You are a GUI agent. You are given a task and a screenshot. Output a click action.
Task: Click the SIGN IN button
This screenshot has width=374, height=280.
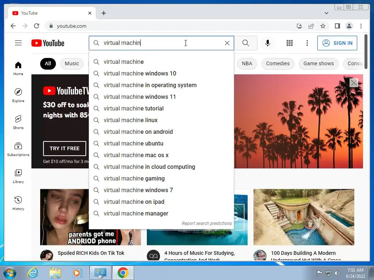(x=337, y=43)
